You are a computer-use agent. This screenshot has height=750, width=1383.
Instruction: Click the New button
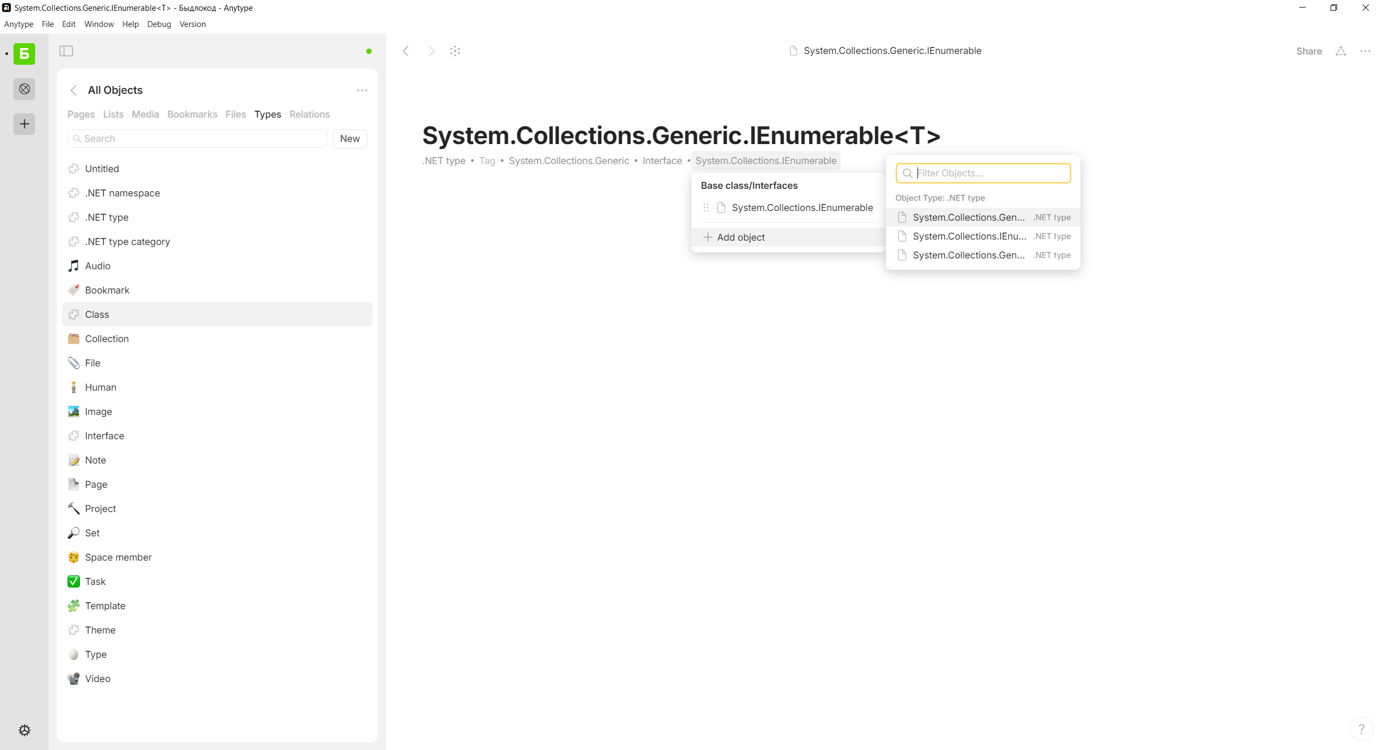point(350,139)
